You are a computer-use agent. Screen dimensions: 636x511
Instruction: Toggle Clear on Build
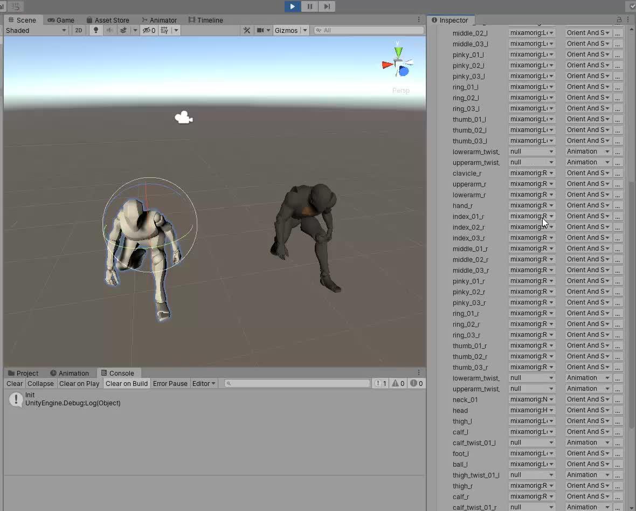coord(127,384)
